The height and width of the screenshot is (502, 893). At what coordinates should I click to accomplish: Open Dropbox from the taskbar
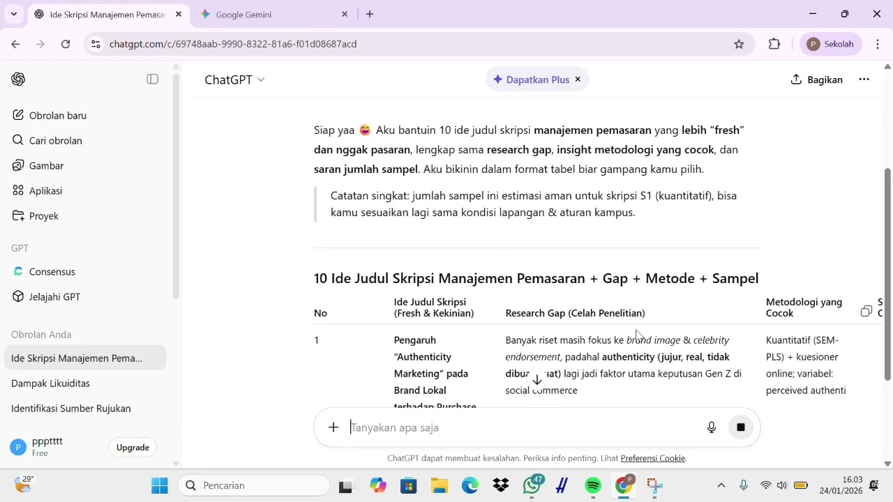[x=501, y=485]
